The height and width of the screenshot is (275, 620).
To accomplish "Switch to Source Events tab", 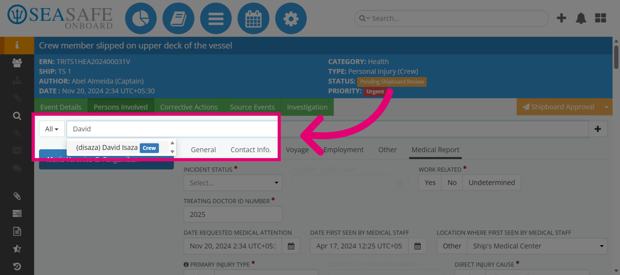I will click(252, 107).
